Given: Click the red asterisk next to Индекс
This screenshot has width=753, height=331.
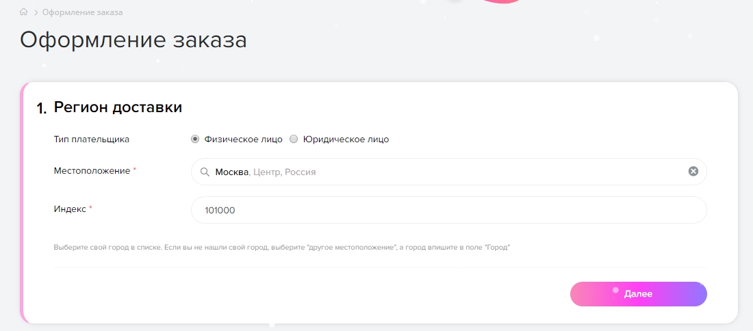Looking at the screenshot, I should coord(90,207).
